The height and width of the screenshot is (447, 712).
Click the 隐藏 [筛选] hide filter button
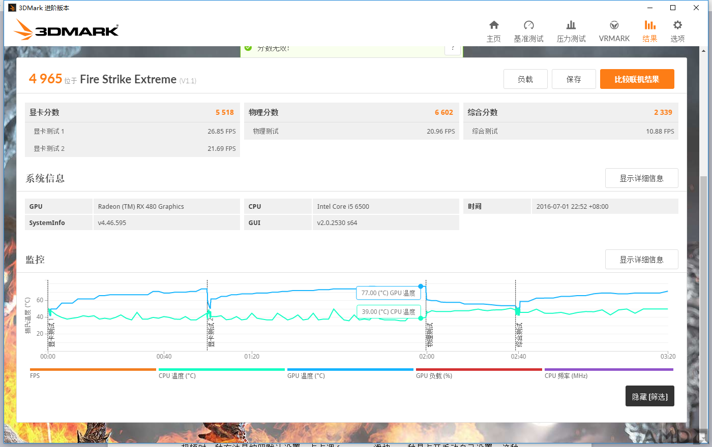click(650, 396)
